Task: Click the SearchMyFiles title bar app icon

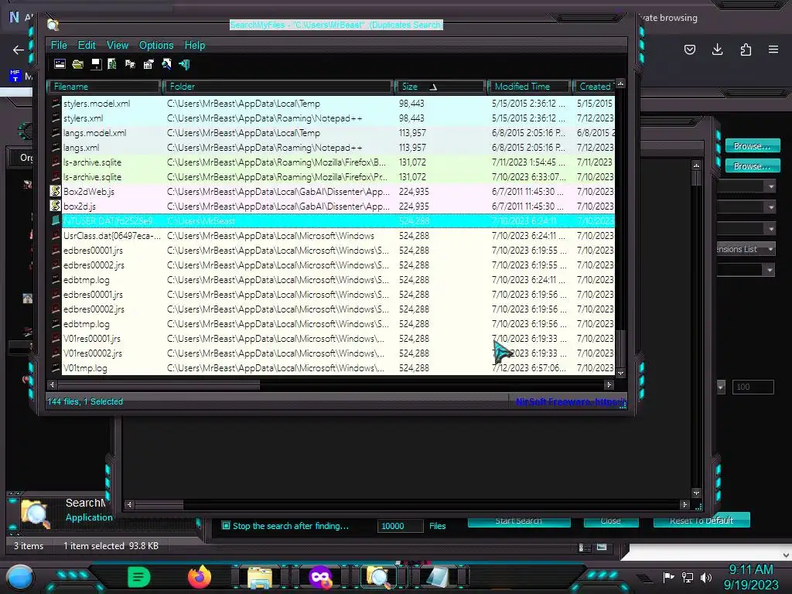Action: (53, 24)
